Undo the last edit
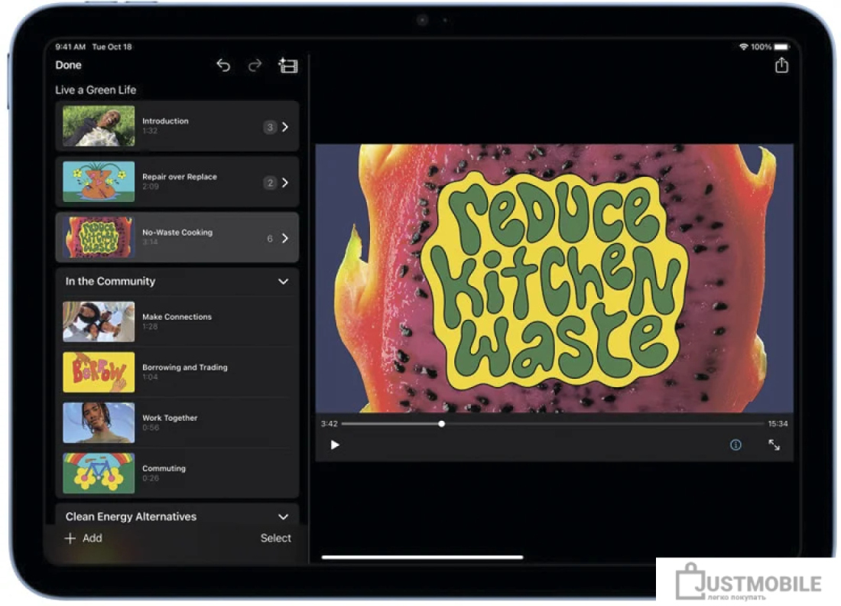The image size is (841, 606). coord(223,66)
